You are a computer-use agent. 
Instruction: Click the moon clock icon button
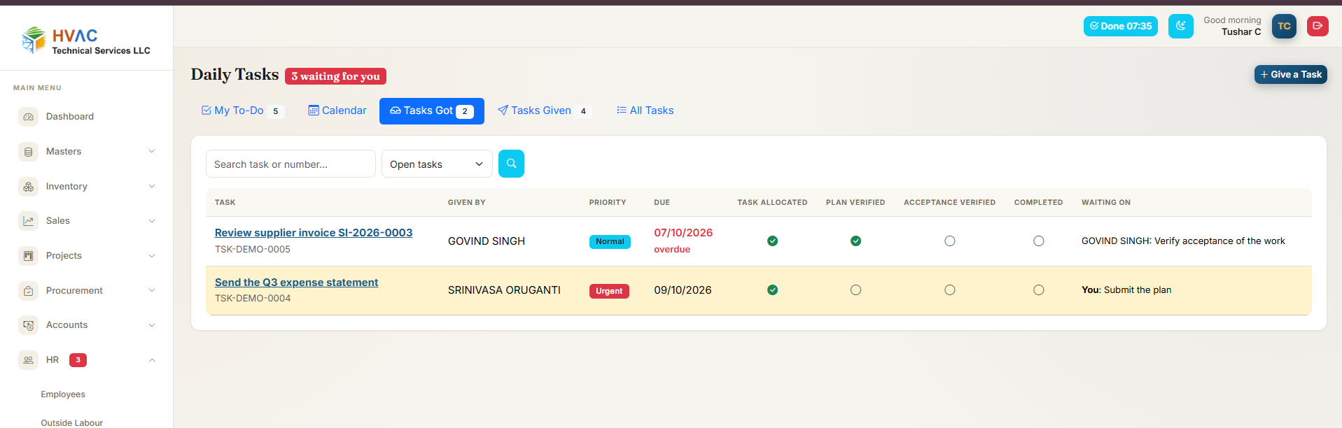coord(1180,27)
